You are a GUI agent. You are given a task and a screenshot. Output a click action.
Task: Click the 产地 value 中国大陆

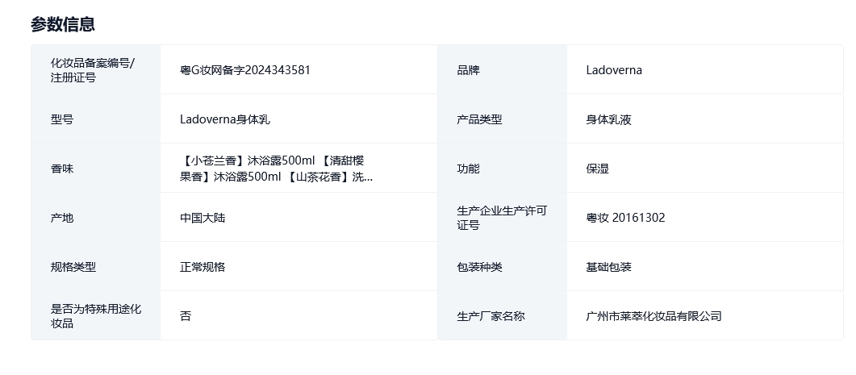203,217
